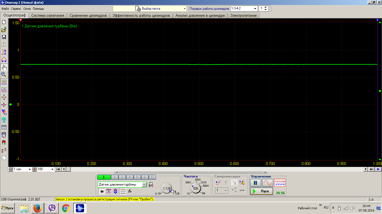Open the table grid view icon
This screenshot has height=214, width=382.
click(x=4, y=127)
